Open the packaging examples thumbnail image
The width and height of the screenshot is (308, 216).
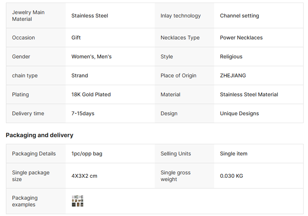tap(78, 201)
